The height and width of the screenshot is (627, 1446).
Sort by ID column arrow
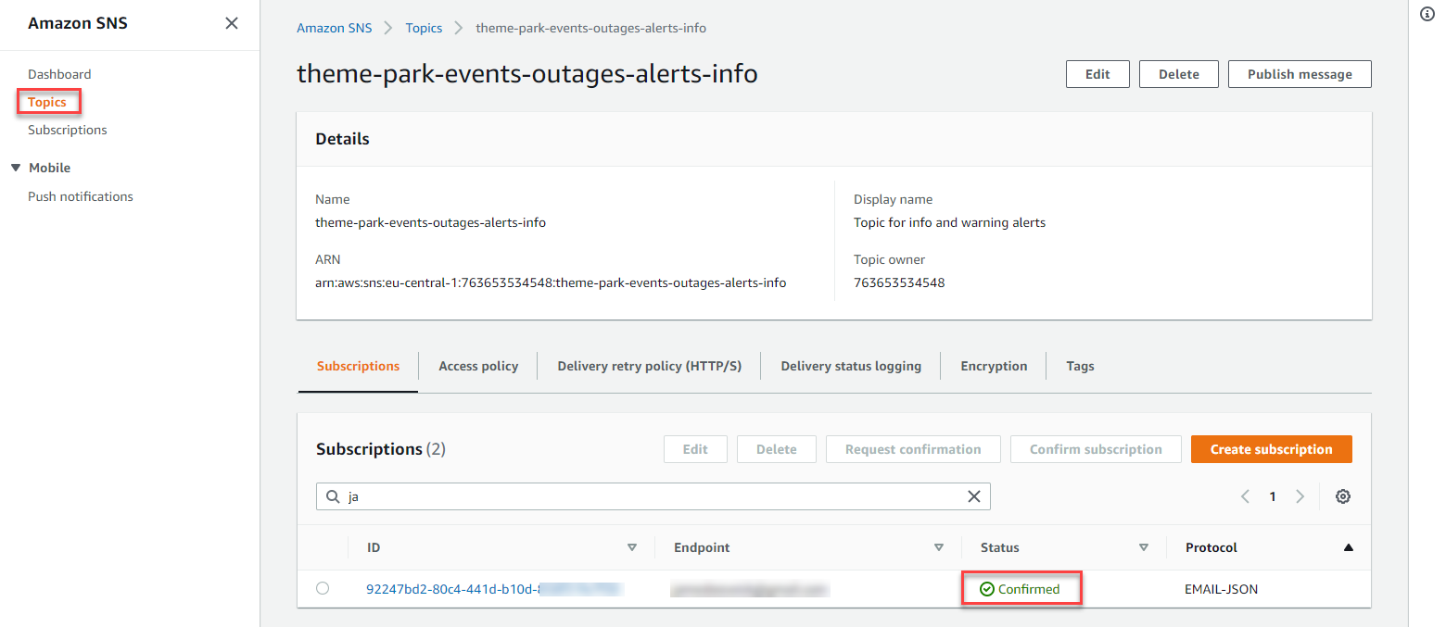click(x=632, y=547)
